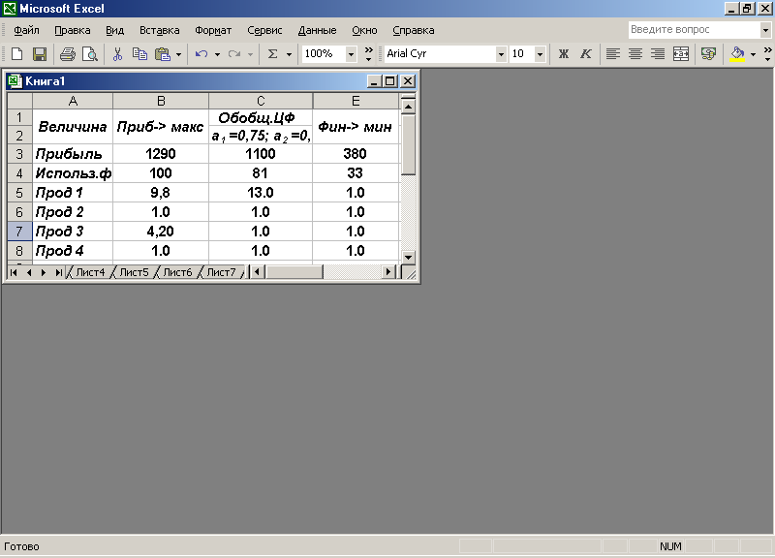Go to the next sheet tab
This screenshot has height=558, width=775.
pos(44,272)
